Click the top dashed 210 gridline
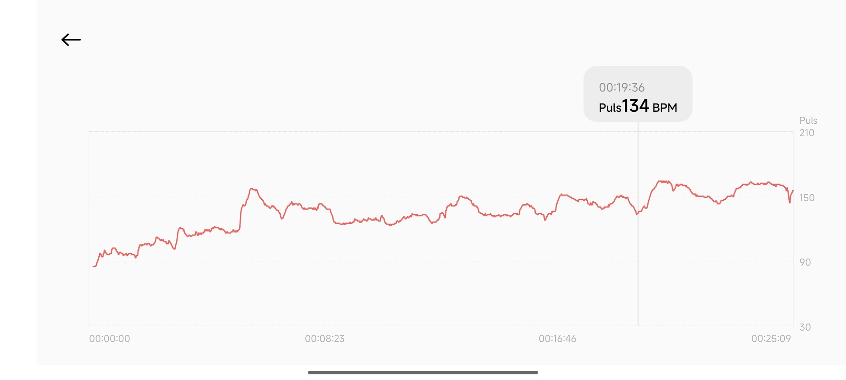This screenshot has height=380, width=846. 441,131
